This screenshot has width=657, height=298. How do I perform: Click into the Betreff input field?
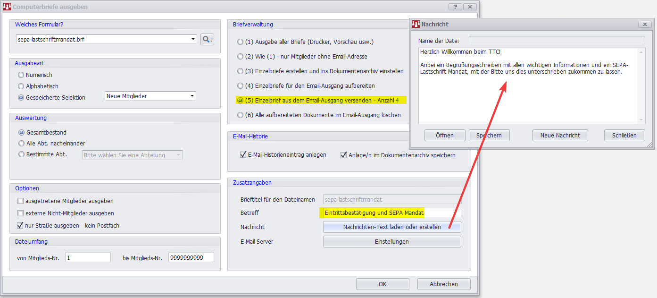tap(391, 213)
